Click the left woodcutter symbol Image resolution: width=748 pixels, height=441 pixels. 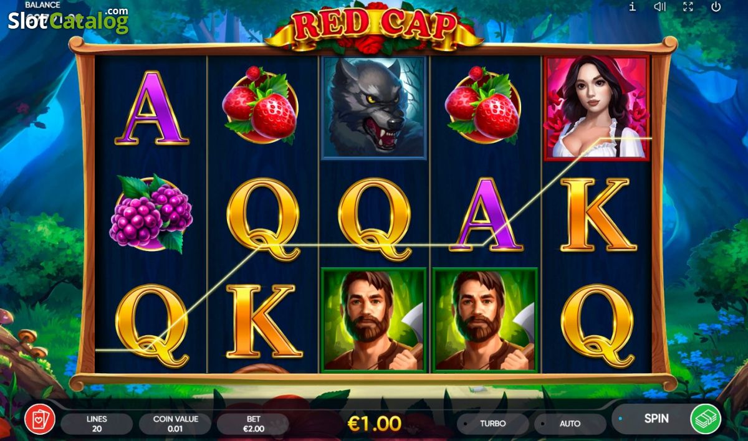(373, 319)
